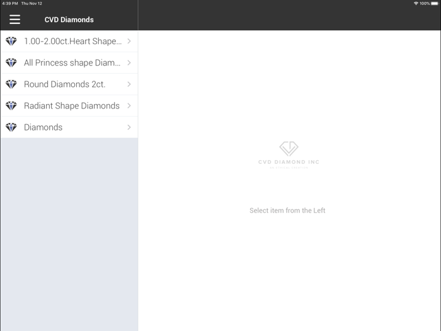The width and height of the screenshot is (441, 331).
Task: Open the hamburger menu
Action: click(x=14, y=20)
